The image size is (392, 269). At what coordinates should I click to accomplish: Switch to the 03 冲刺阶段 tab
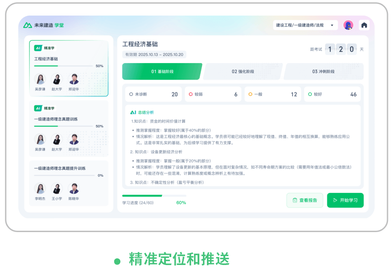[323, 72]
